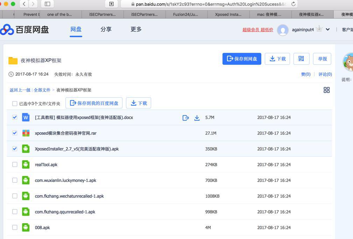Viewport: 353px width, 239px height.
Task: Open the 分享 navigation tab
Action: click(x=106, y=29)
